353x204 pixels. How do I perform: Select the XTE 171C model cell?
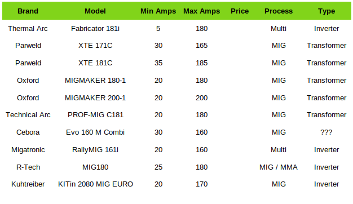point(95,46)
